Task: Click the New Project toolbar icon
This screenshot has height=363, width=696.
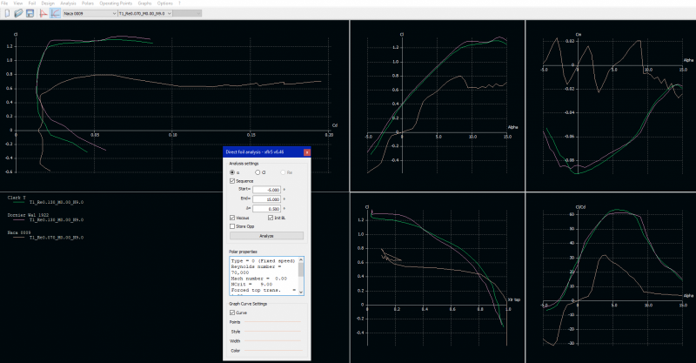Action: coord(6,14)
